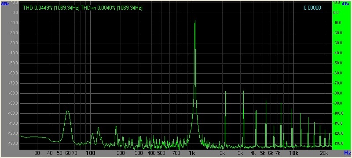Click -60.0 label on the left axis
Screen dimensions: 352x158
tap(13, 73)
